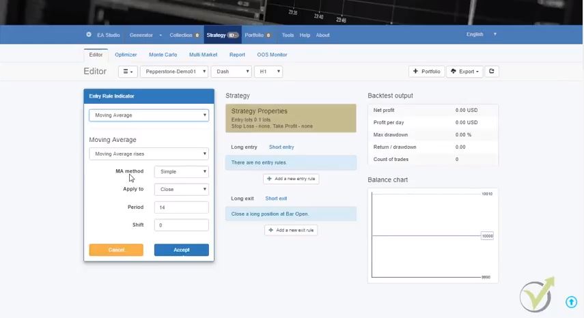584x318 pixels.
Task: Click the Profit per day label
Action: click(389, 122)
